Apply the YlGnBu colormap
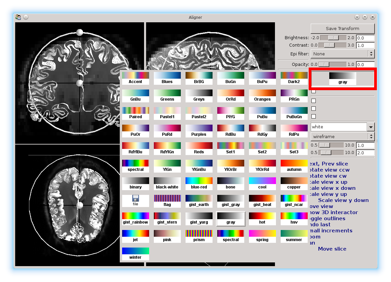Screen dimensions: 391x282 (199, 166)
